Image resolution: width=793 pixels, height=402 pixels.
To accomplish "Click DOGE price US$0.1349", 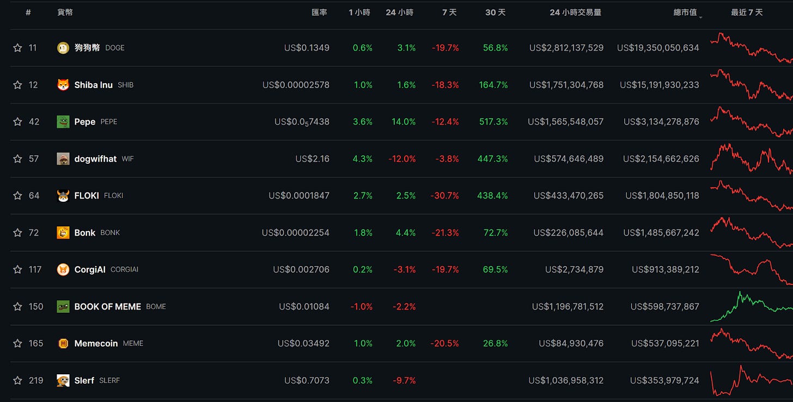I will click(x=307, y=48).
